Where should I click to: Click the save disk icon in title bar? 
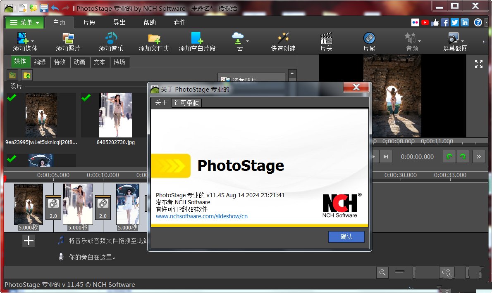tap(44, 8)
